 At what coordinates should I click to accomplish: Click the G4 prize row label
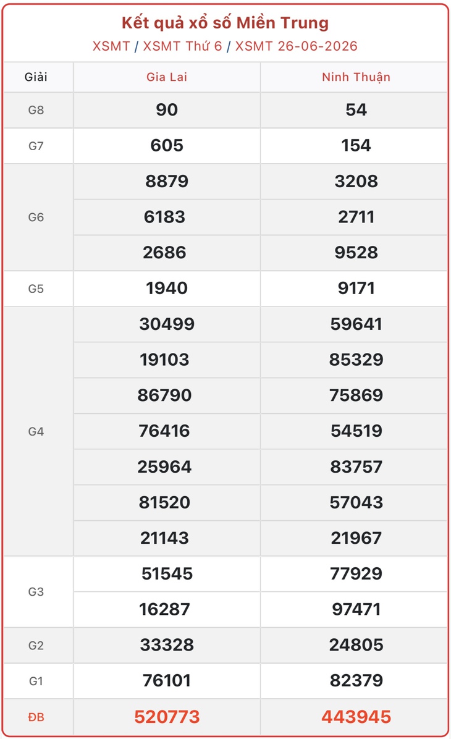point(36,431)
